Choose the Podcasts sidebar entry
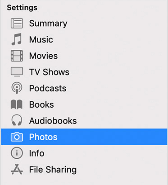The height and width of the screenshot is (185, 168). pyautogui.click(x=48, y=88)
